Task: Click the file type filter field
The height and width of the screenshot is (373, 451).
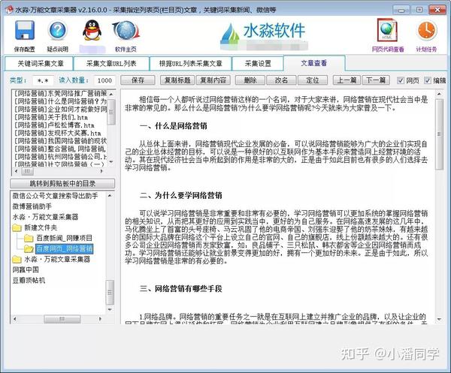Action: pos(43,81)
